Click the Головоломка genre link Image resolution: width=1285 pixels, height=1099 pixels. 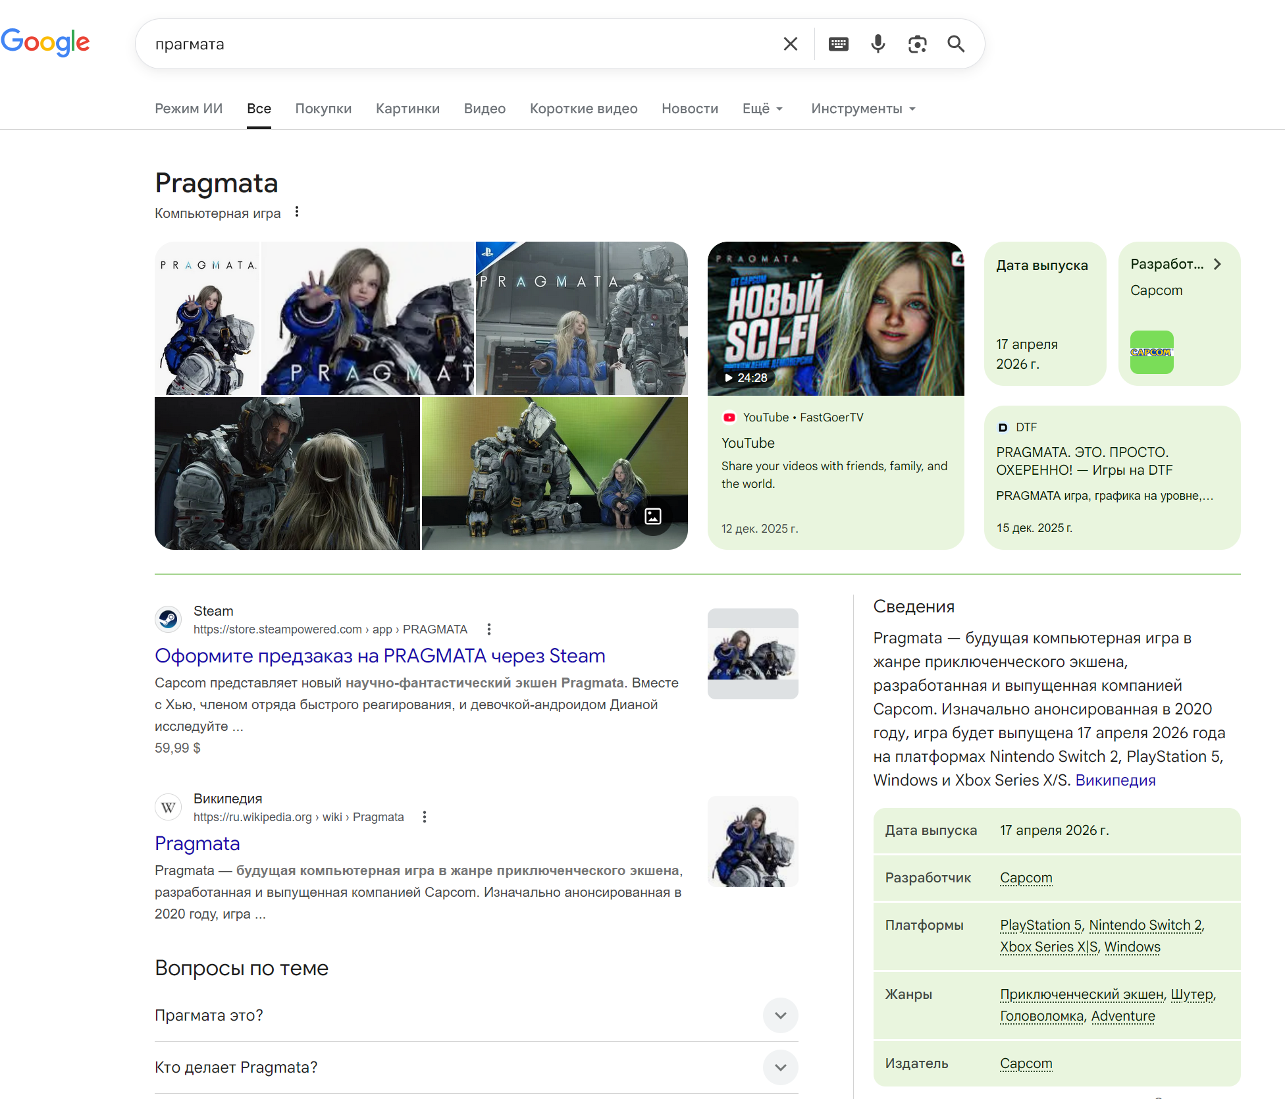pyautogui.click(x=1041, y=1016)
